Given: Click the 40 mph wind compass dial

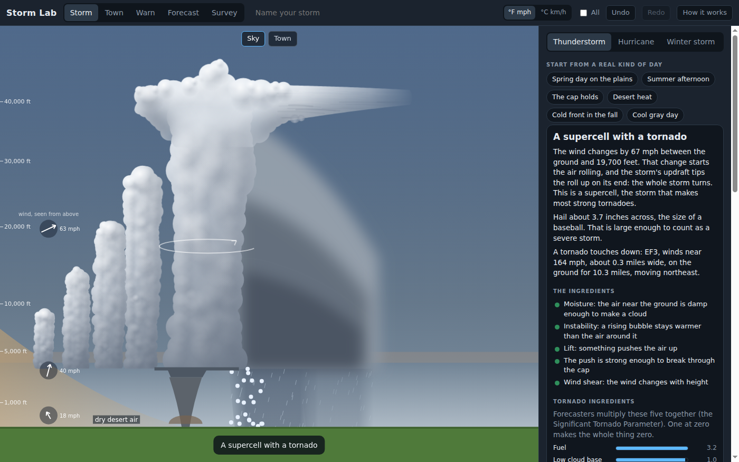Looking at the screenshot, I should coord(49,371).
